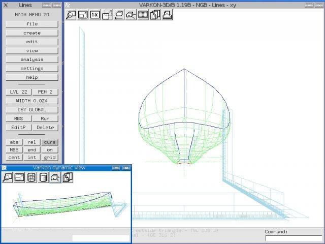Click the zoom magnifier icon in main toolbar
The image size is (325, 244).
(x=71, y=15)
